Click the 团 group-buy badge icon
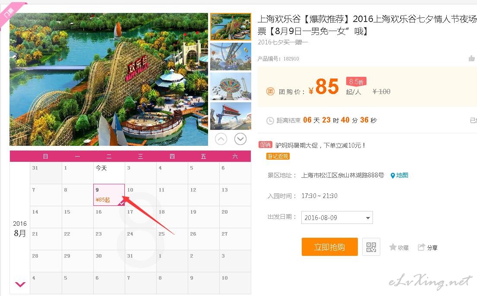The image size is (477, 296). coord(270,91)
